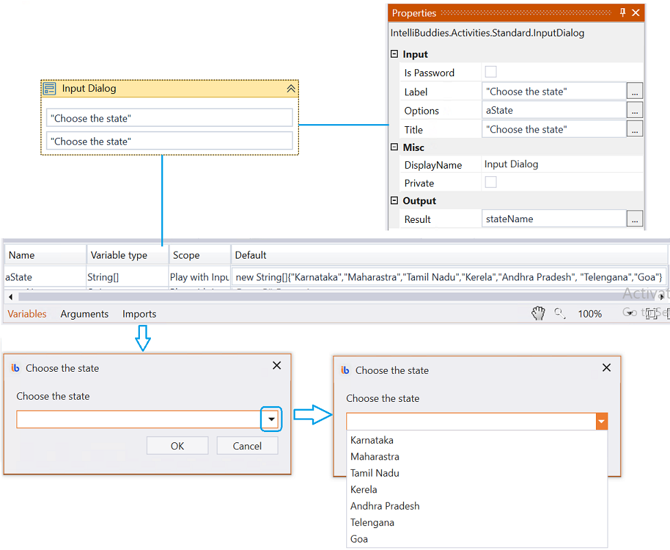The image size is (670, 550).
Task: Activate the zoom magnifier icon
Action: [558, 313]
